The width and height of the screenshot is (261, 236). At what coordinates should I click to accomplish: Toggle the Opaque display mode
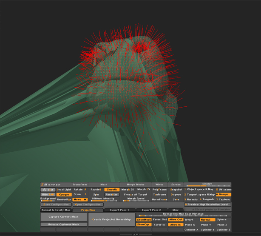coord(64,194)
